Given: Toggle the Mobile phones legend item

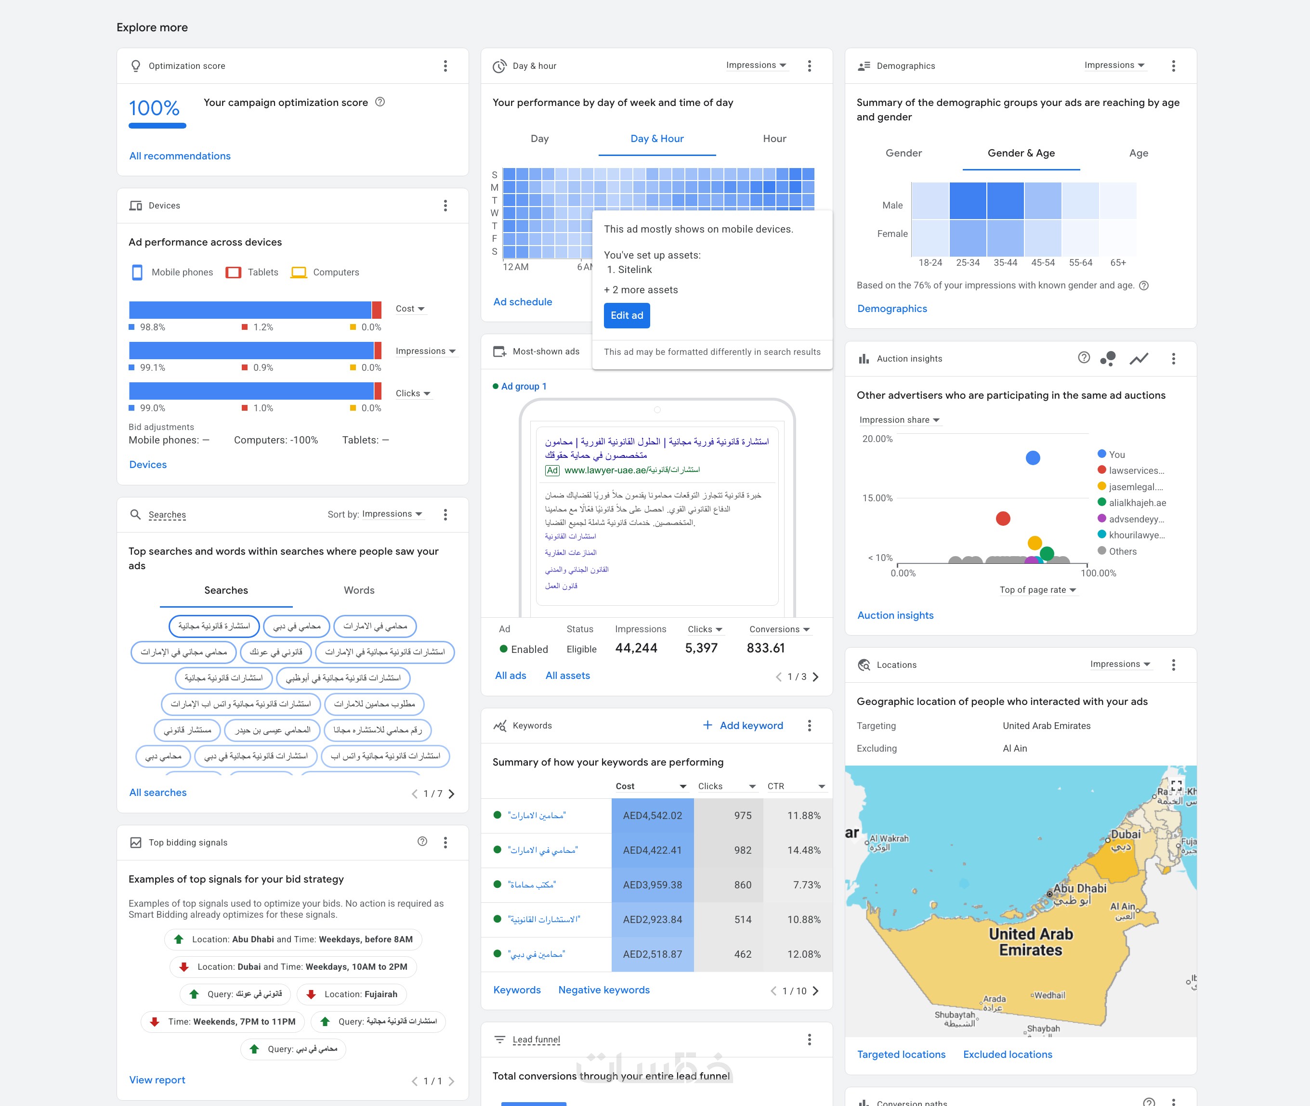Looking at the screenshot, I should [x=172, y=273].
